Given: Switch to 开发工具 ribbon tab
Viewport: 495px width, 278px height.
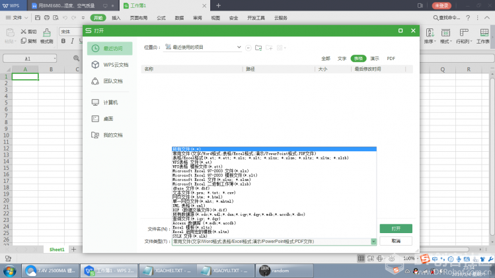Looking at the screenshot, I should [256, 18].
